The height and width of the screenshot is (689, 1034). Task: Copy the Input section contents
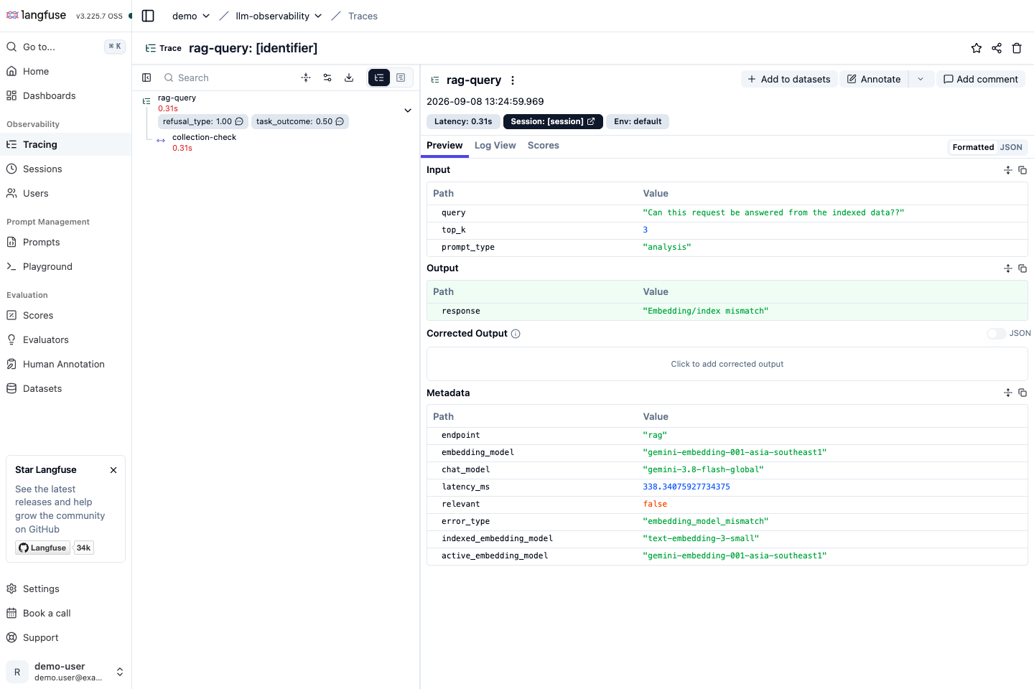point(1023,170)
